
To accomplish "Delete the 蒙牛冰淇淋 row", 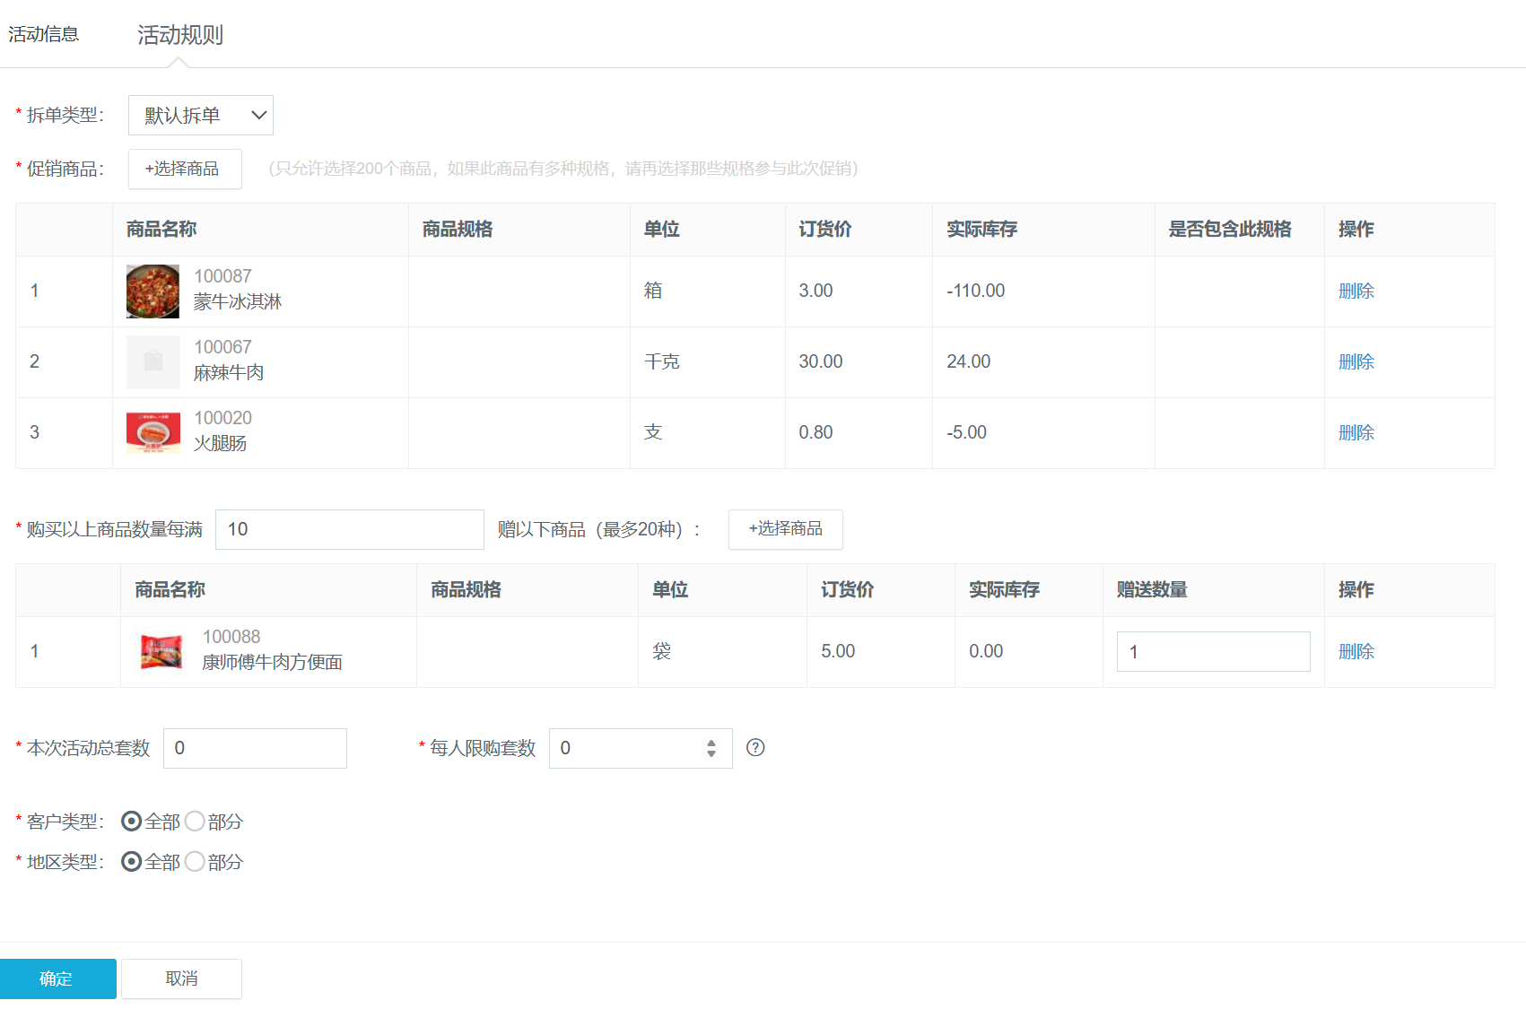I will (x=1356, y=291).
